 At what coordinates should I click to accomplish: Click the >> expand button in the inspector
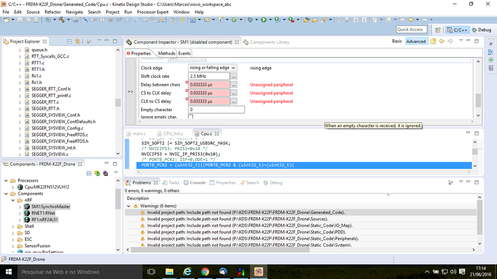tap(130, 92)
